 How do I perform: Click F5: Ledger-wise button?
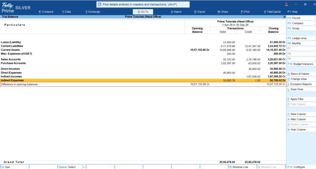point(301,38)
